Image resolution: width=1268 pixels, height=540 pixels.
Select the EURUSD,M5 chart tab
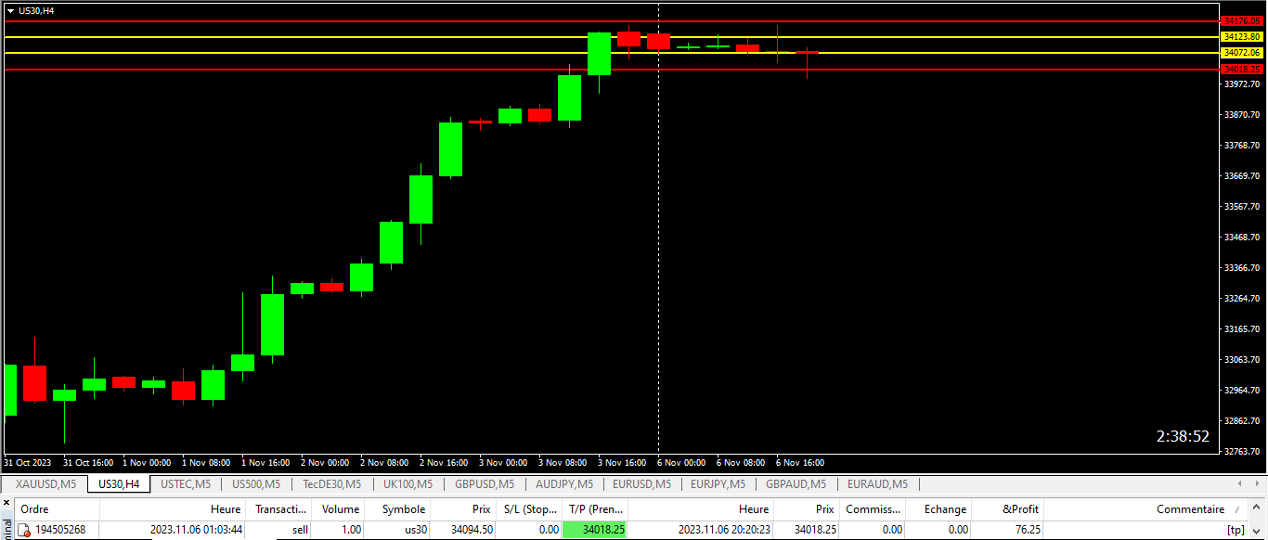pos(641,483)
